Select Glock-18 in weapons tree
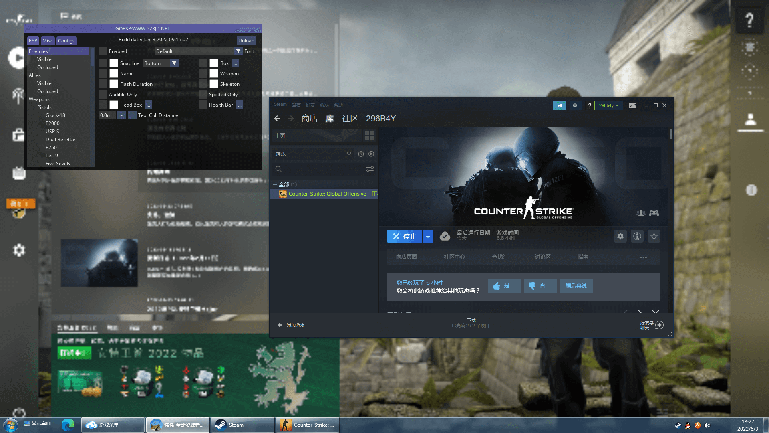Screen dimensions: 769x433 coord(55,115)
